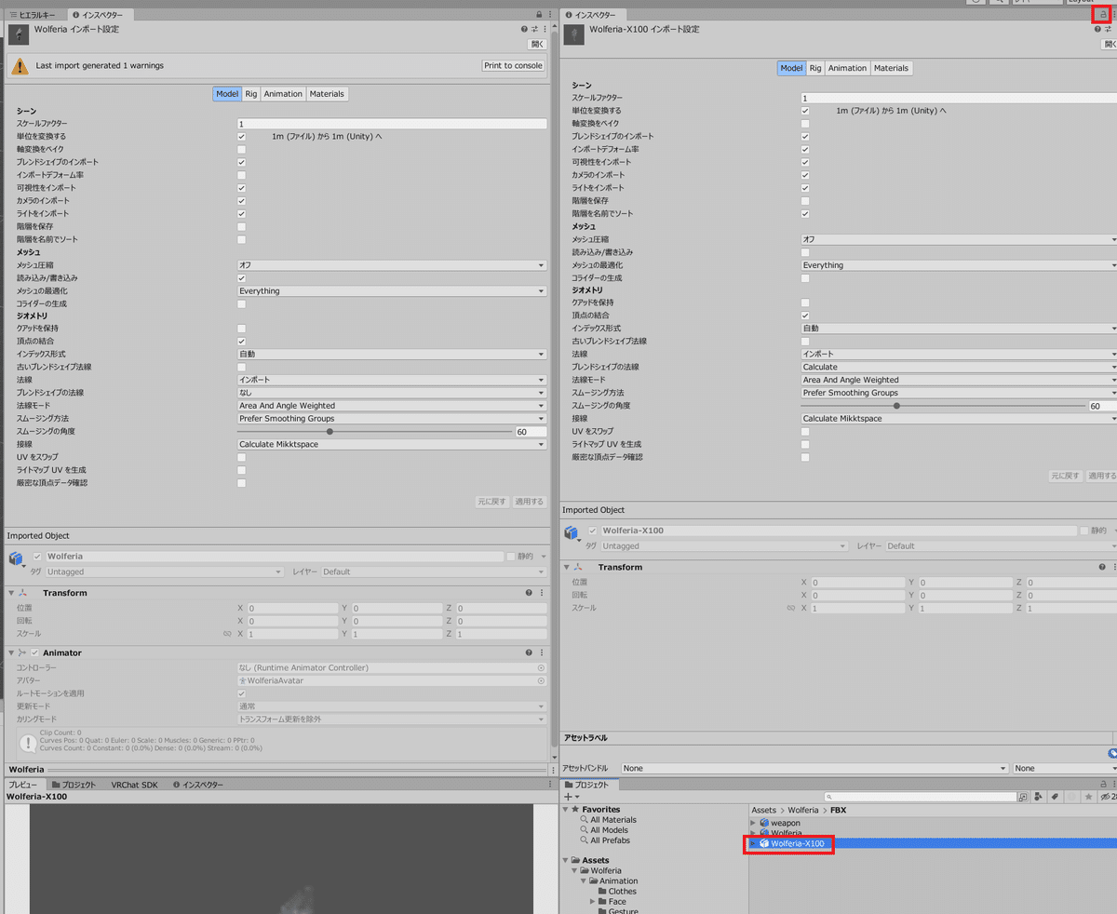The width and height of the screenshot is (1117, 914).
Task: Open help for right Transform component
Action: (x=1103, y=567)
